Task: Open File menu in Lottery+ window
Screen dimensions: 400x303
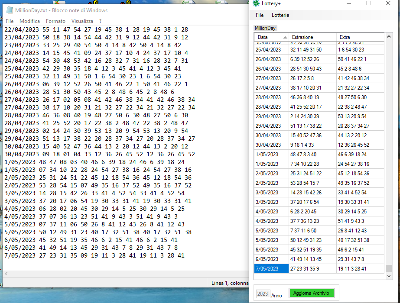Action: coord(260,15)
